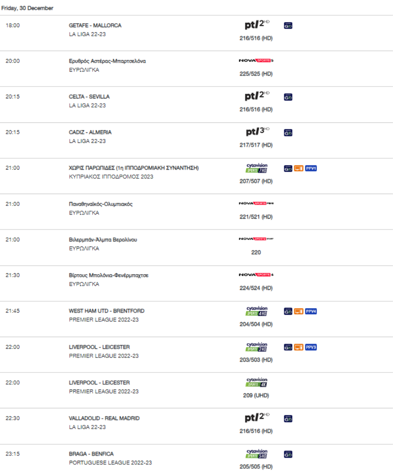The height and width of the screenshot is (473, 393).
Task: Click the PPV4 badge for WEST HAM - BRENTFORD
Action: coord(311,311)
